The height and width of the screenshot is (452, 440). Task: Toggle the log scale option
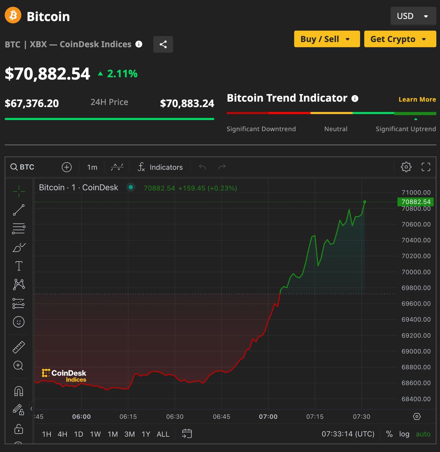point(404,434)
